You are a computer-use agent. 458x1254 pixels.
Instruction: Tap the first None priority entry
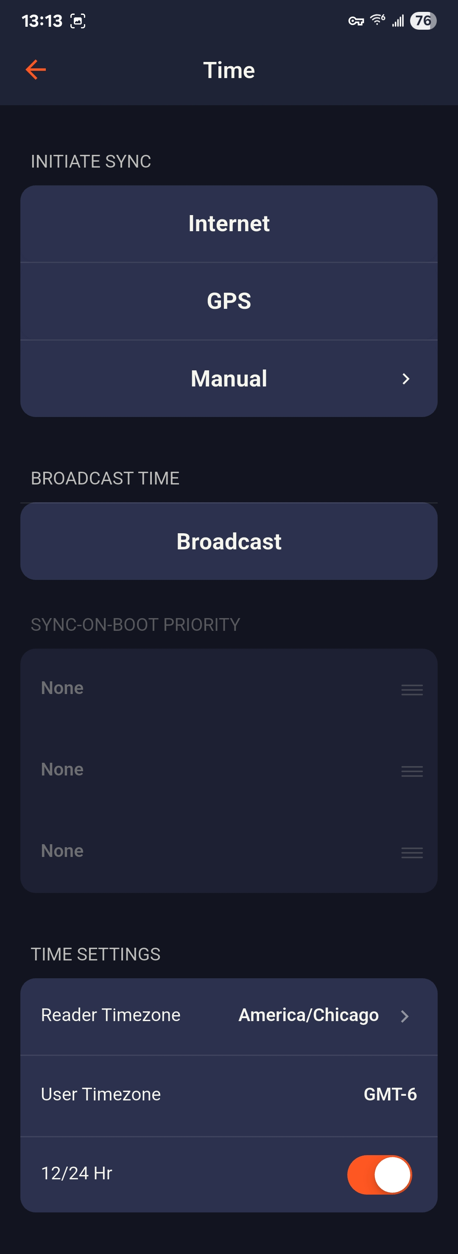(x=62, y=688)
